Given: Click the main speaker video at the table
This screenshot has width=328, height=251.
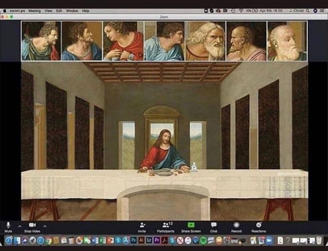Looking at the screenshot, I should (164, 141).
